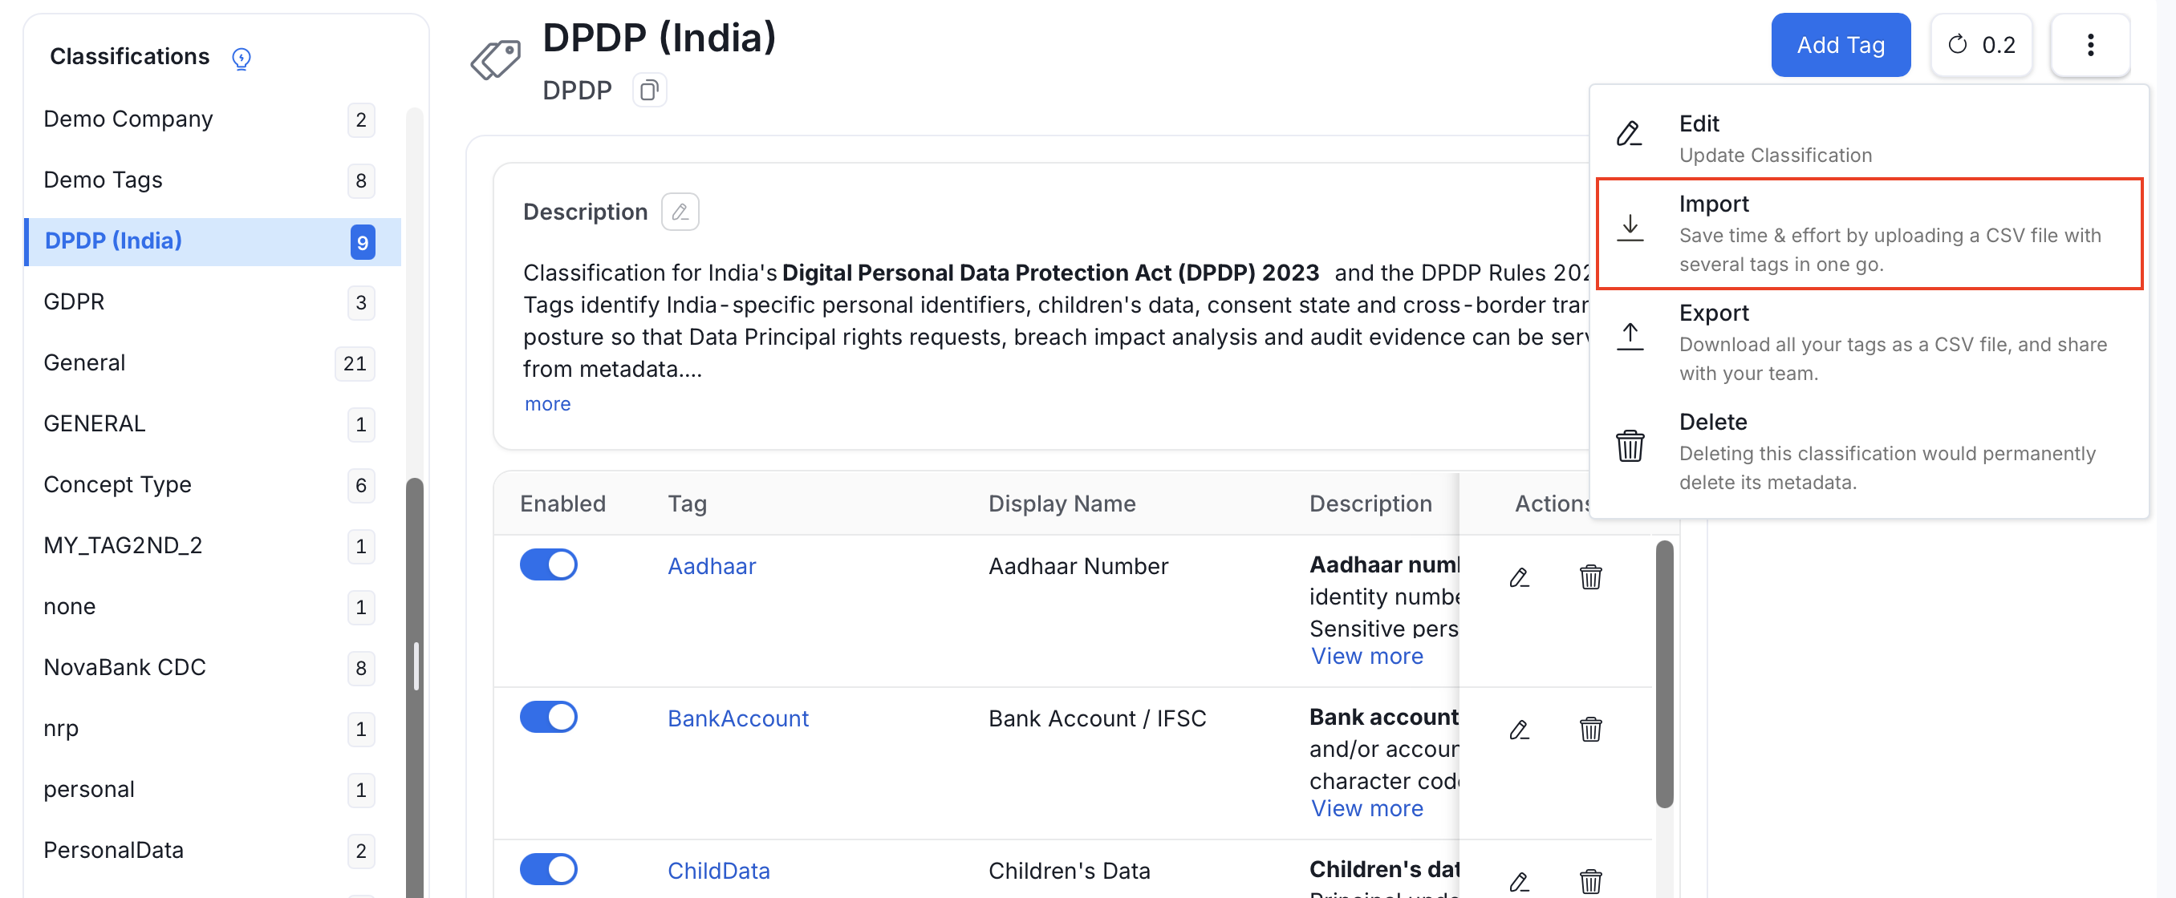Image resolution: width=2176 pixels, height=898 pixels.
Task: Click the Bank Account / IFSC cell
Action: [x=1097, y=718]
